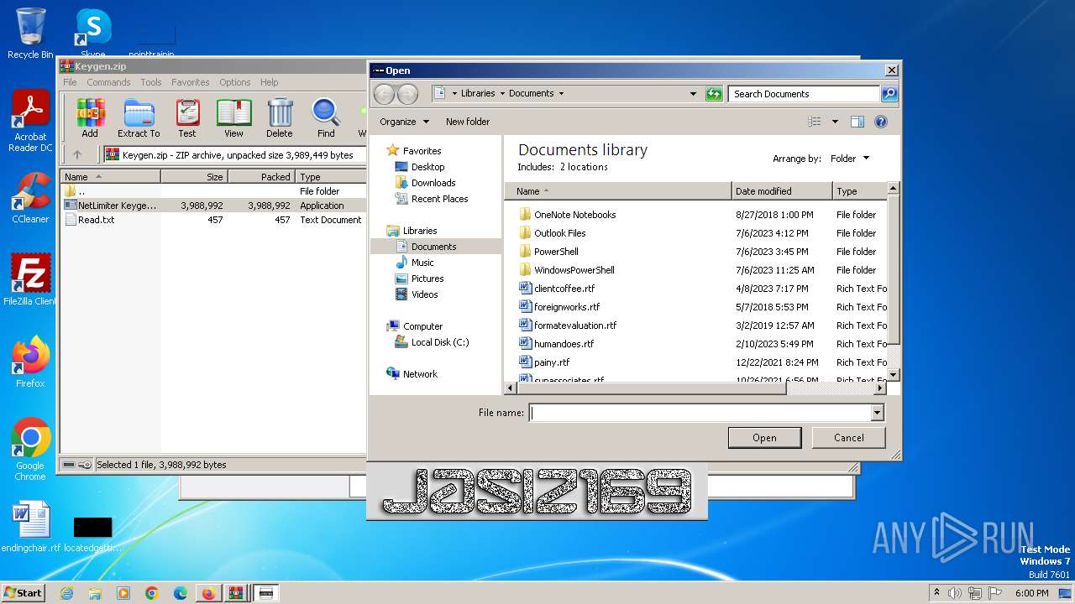Show hidden system tray icons
Screen dimensions: 1075x604
tap(936, 593)
